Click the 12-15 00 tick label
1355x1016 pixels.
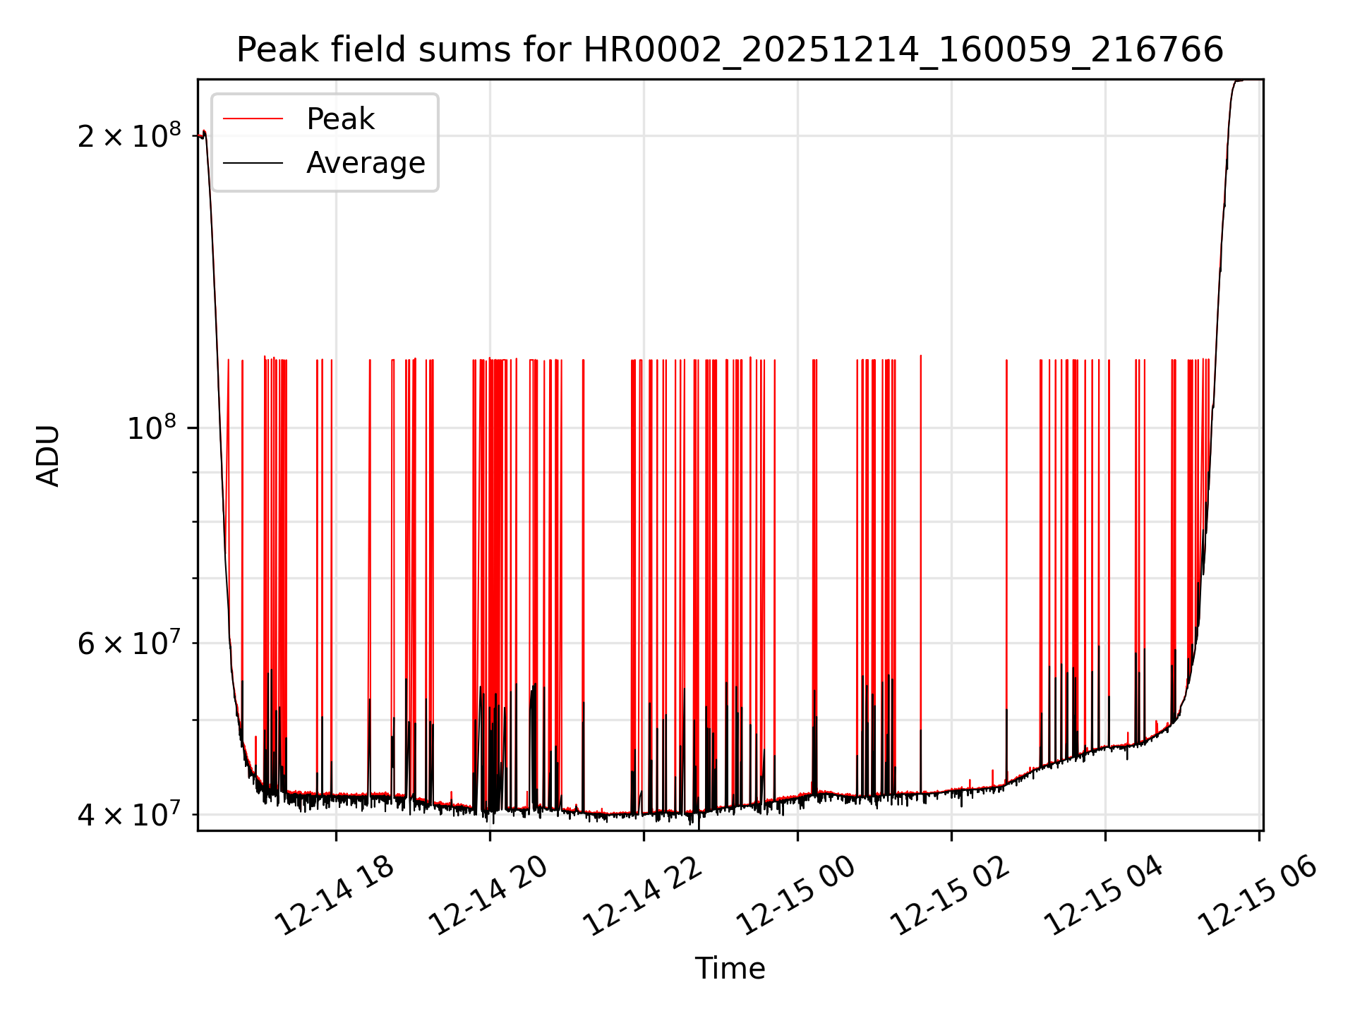pos(796,895)
